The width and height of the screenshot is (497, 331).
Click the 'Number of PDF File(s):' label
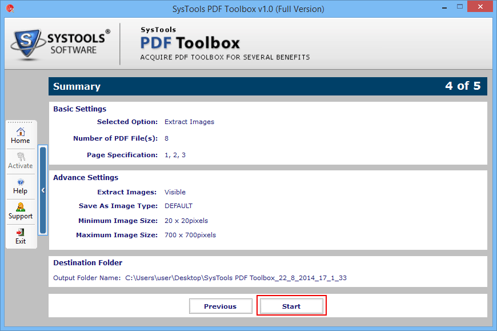coord(115,138)
